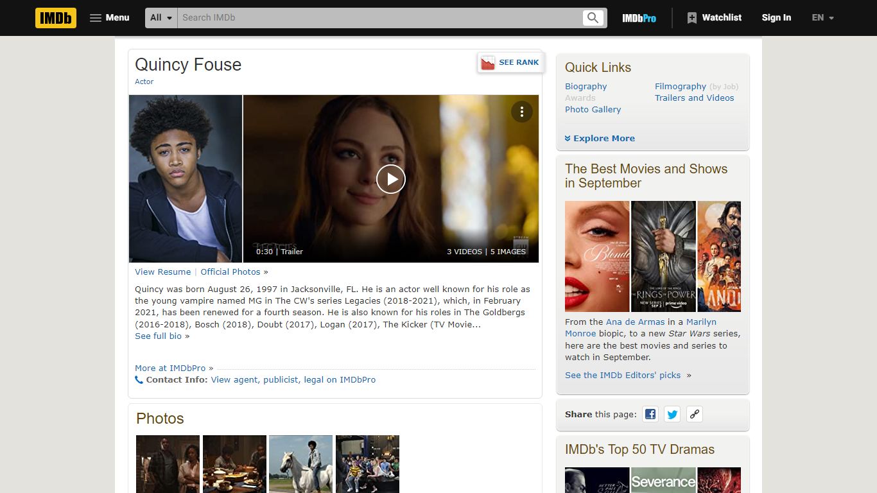Open Quincy Fouse headshot photo
The height and width of the screenshot is (493, 877).
[x=186, y=178]
